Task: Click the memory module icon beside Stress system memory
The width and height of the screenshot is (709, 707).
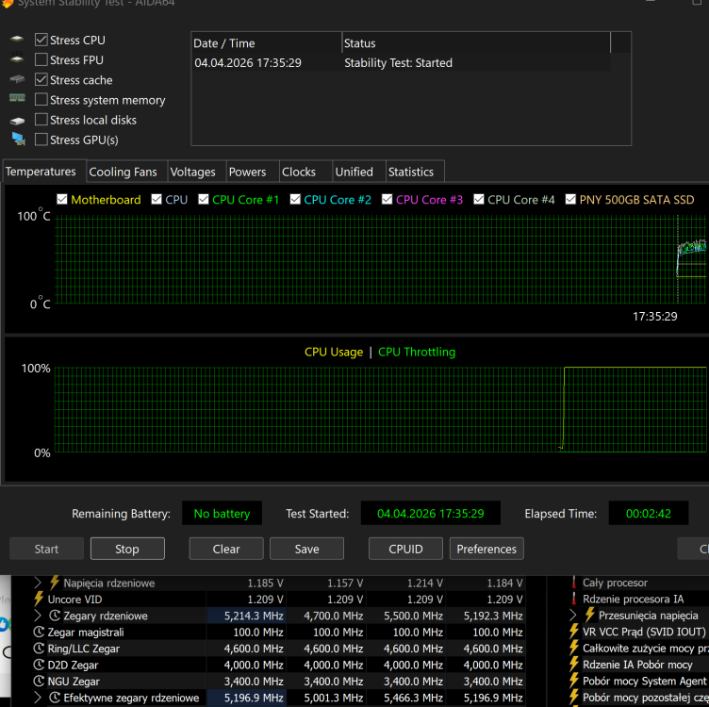Action: point(17,99)
